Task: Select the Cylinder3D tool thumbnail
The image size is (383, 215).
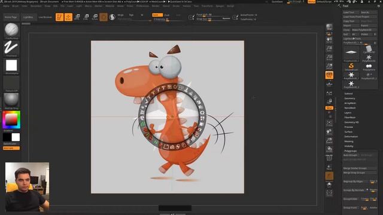Action: pyautogui.click(x=369, y=50)
